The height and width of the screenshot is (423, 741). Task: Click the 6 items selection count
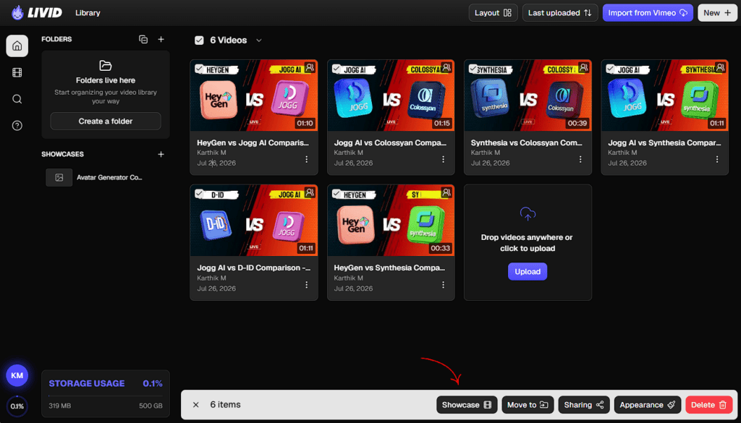point(226,405)
